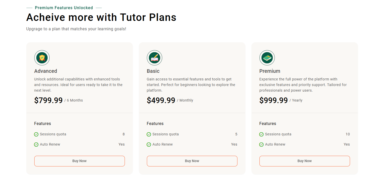Click Auto Renew checkmark in Premium plan
The width and height of the screenshot is (382, 184).
261,145
